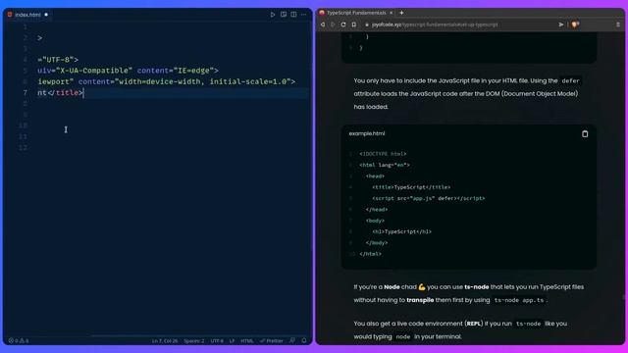This screenshot has height=353, width=628.
Task: Change indentation via Spaces: 2 status item
Action: pyautogui.click(x=194, y=341)
